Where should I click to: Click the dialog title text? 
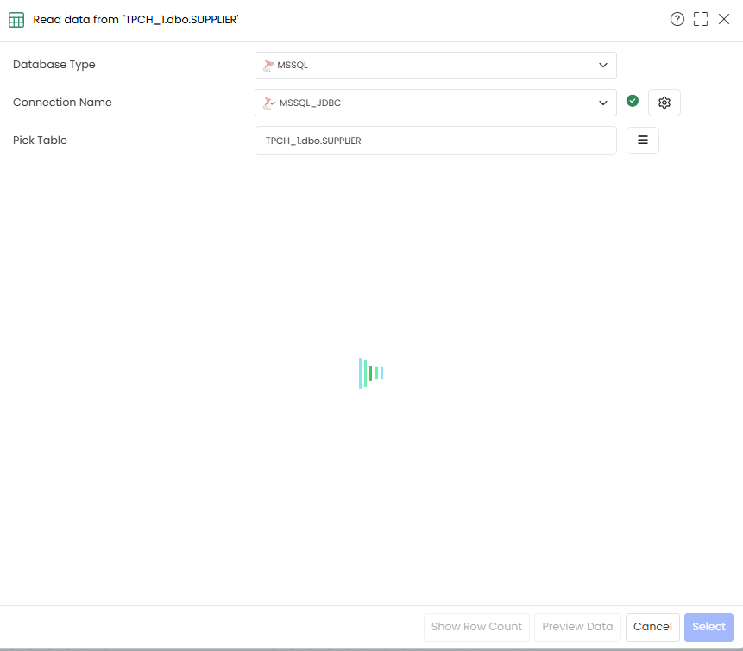(x=135, y=20)
